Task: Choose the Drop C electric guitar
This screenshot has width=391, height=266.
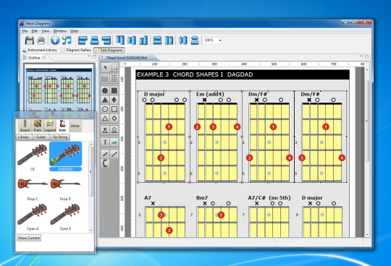Action: (33, 188)
